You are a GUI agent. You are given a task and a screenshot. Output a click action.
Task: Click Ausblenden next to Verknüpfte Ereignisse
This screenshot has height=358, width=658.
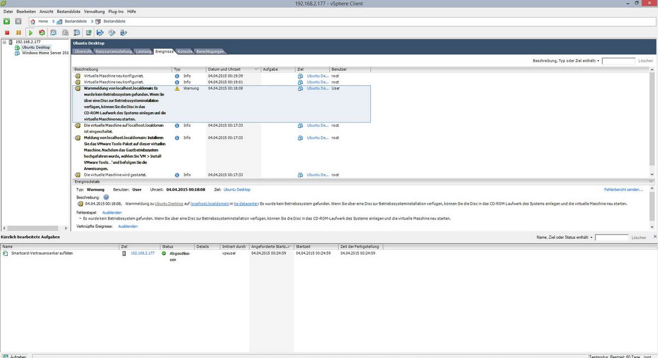point(128,226)
